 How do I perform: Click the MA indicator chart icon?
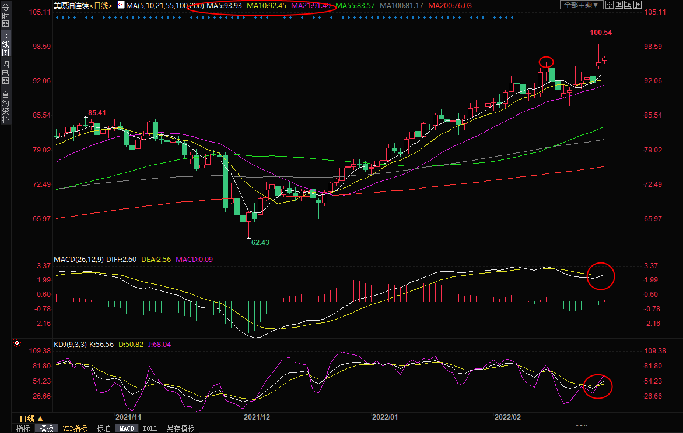[121, 5]
